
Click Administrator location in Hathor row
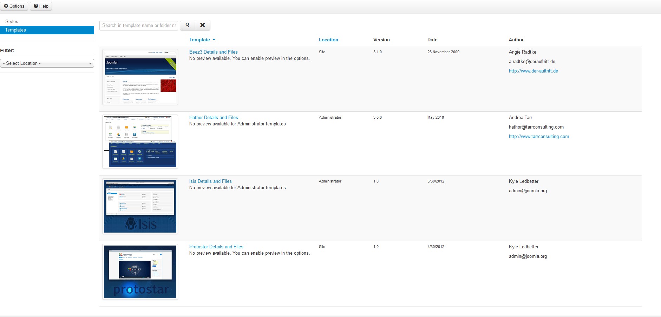point(330,117)
